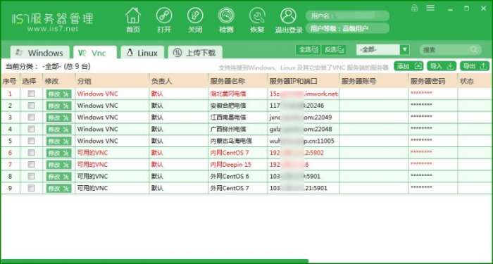The image size is (493, 264).
Task: Click the search magnifier icon
Action: point(473,50)
